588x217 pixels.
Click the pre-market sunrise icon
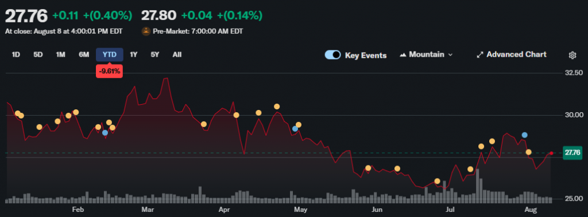pos(146,31)
